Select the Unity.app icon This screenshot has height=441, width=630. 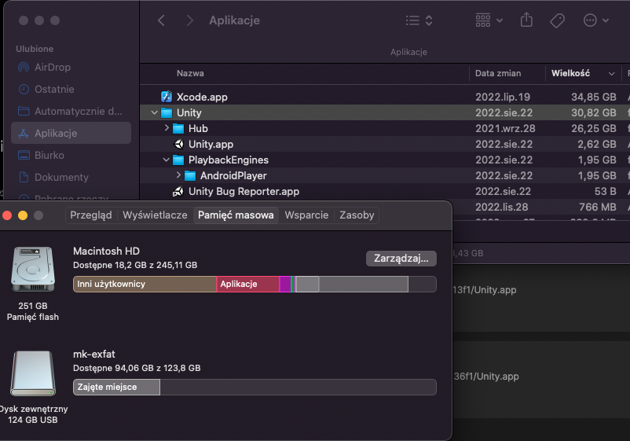pos(179,145)
